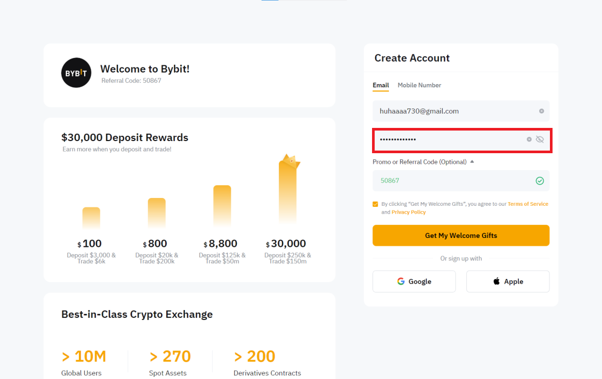This screenshot has height=379, width=602.
Task: Click '> 10M' Global Users stat
Action: 84,356
